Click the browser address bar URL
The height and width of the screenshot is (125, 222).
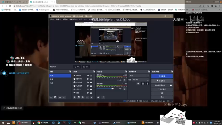click(79, 6)
